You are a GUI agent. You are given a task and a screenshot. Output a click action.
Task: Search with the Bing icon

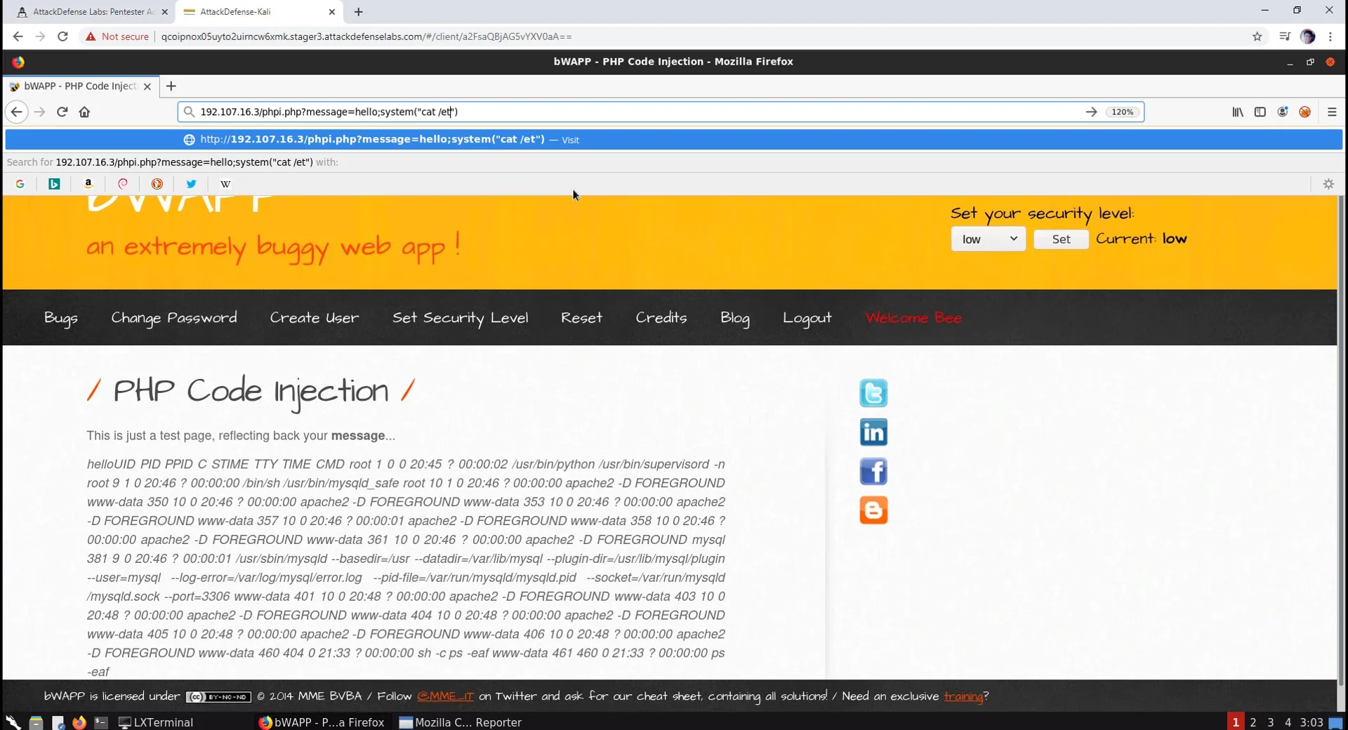tap(54, 184)
